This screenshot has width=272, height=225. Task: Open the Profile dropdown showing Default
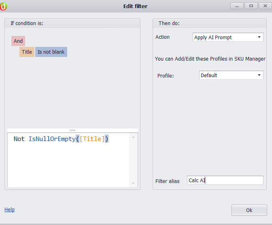pyautogui.click(x=231, y=75)
